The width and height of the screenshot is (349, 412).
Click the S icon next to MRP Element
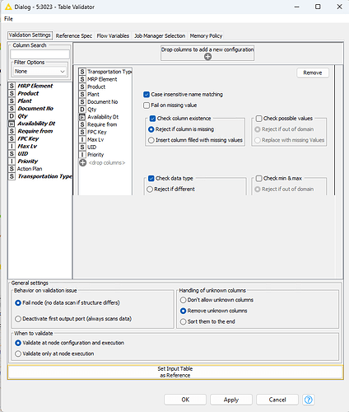[12, 86]
